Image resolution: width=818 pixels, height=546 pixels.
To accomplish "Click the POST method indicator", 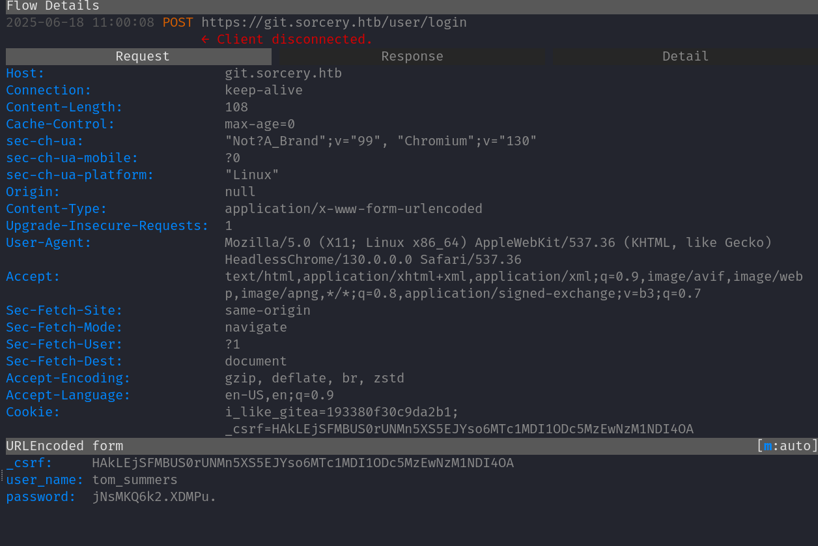I will pyautogui.click(x=178, y=22).
